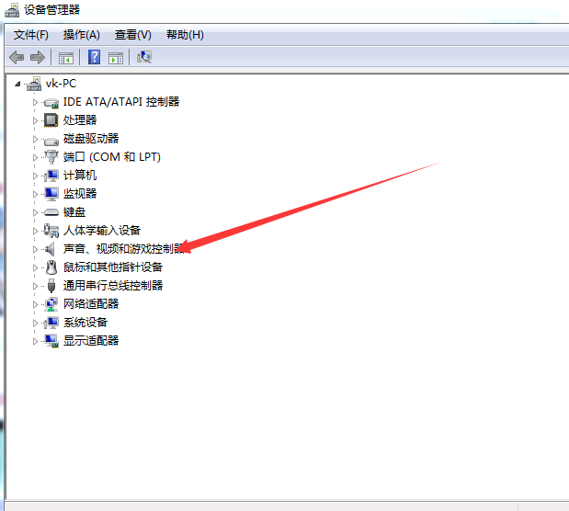Click the disk drive icon
This screenshot has height=511, width=569.
pyautogui.click(x=51, y=141)
